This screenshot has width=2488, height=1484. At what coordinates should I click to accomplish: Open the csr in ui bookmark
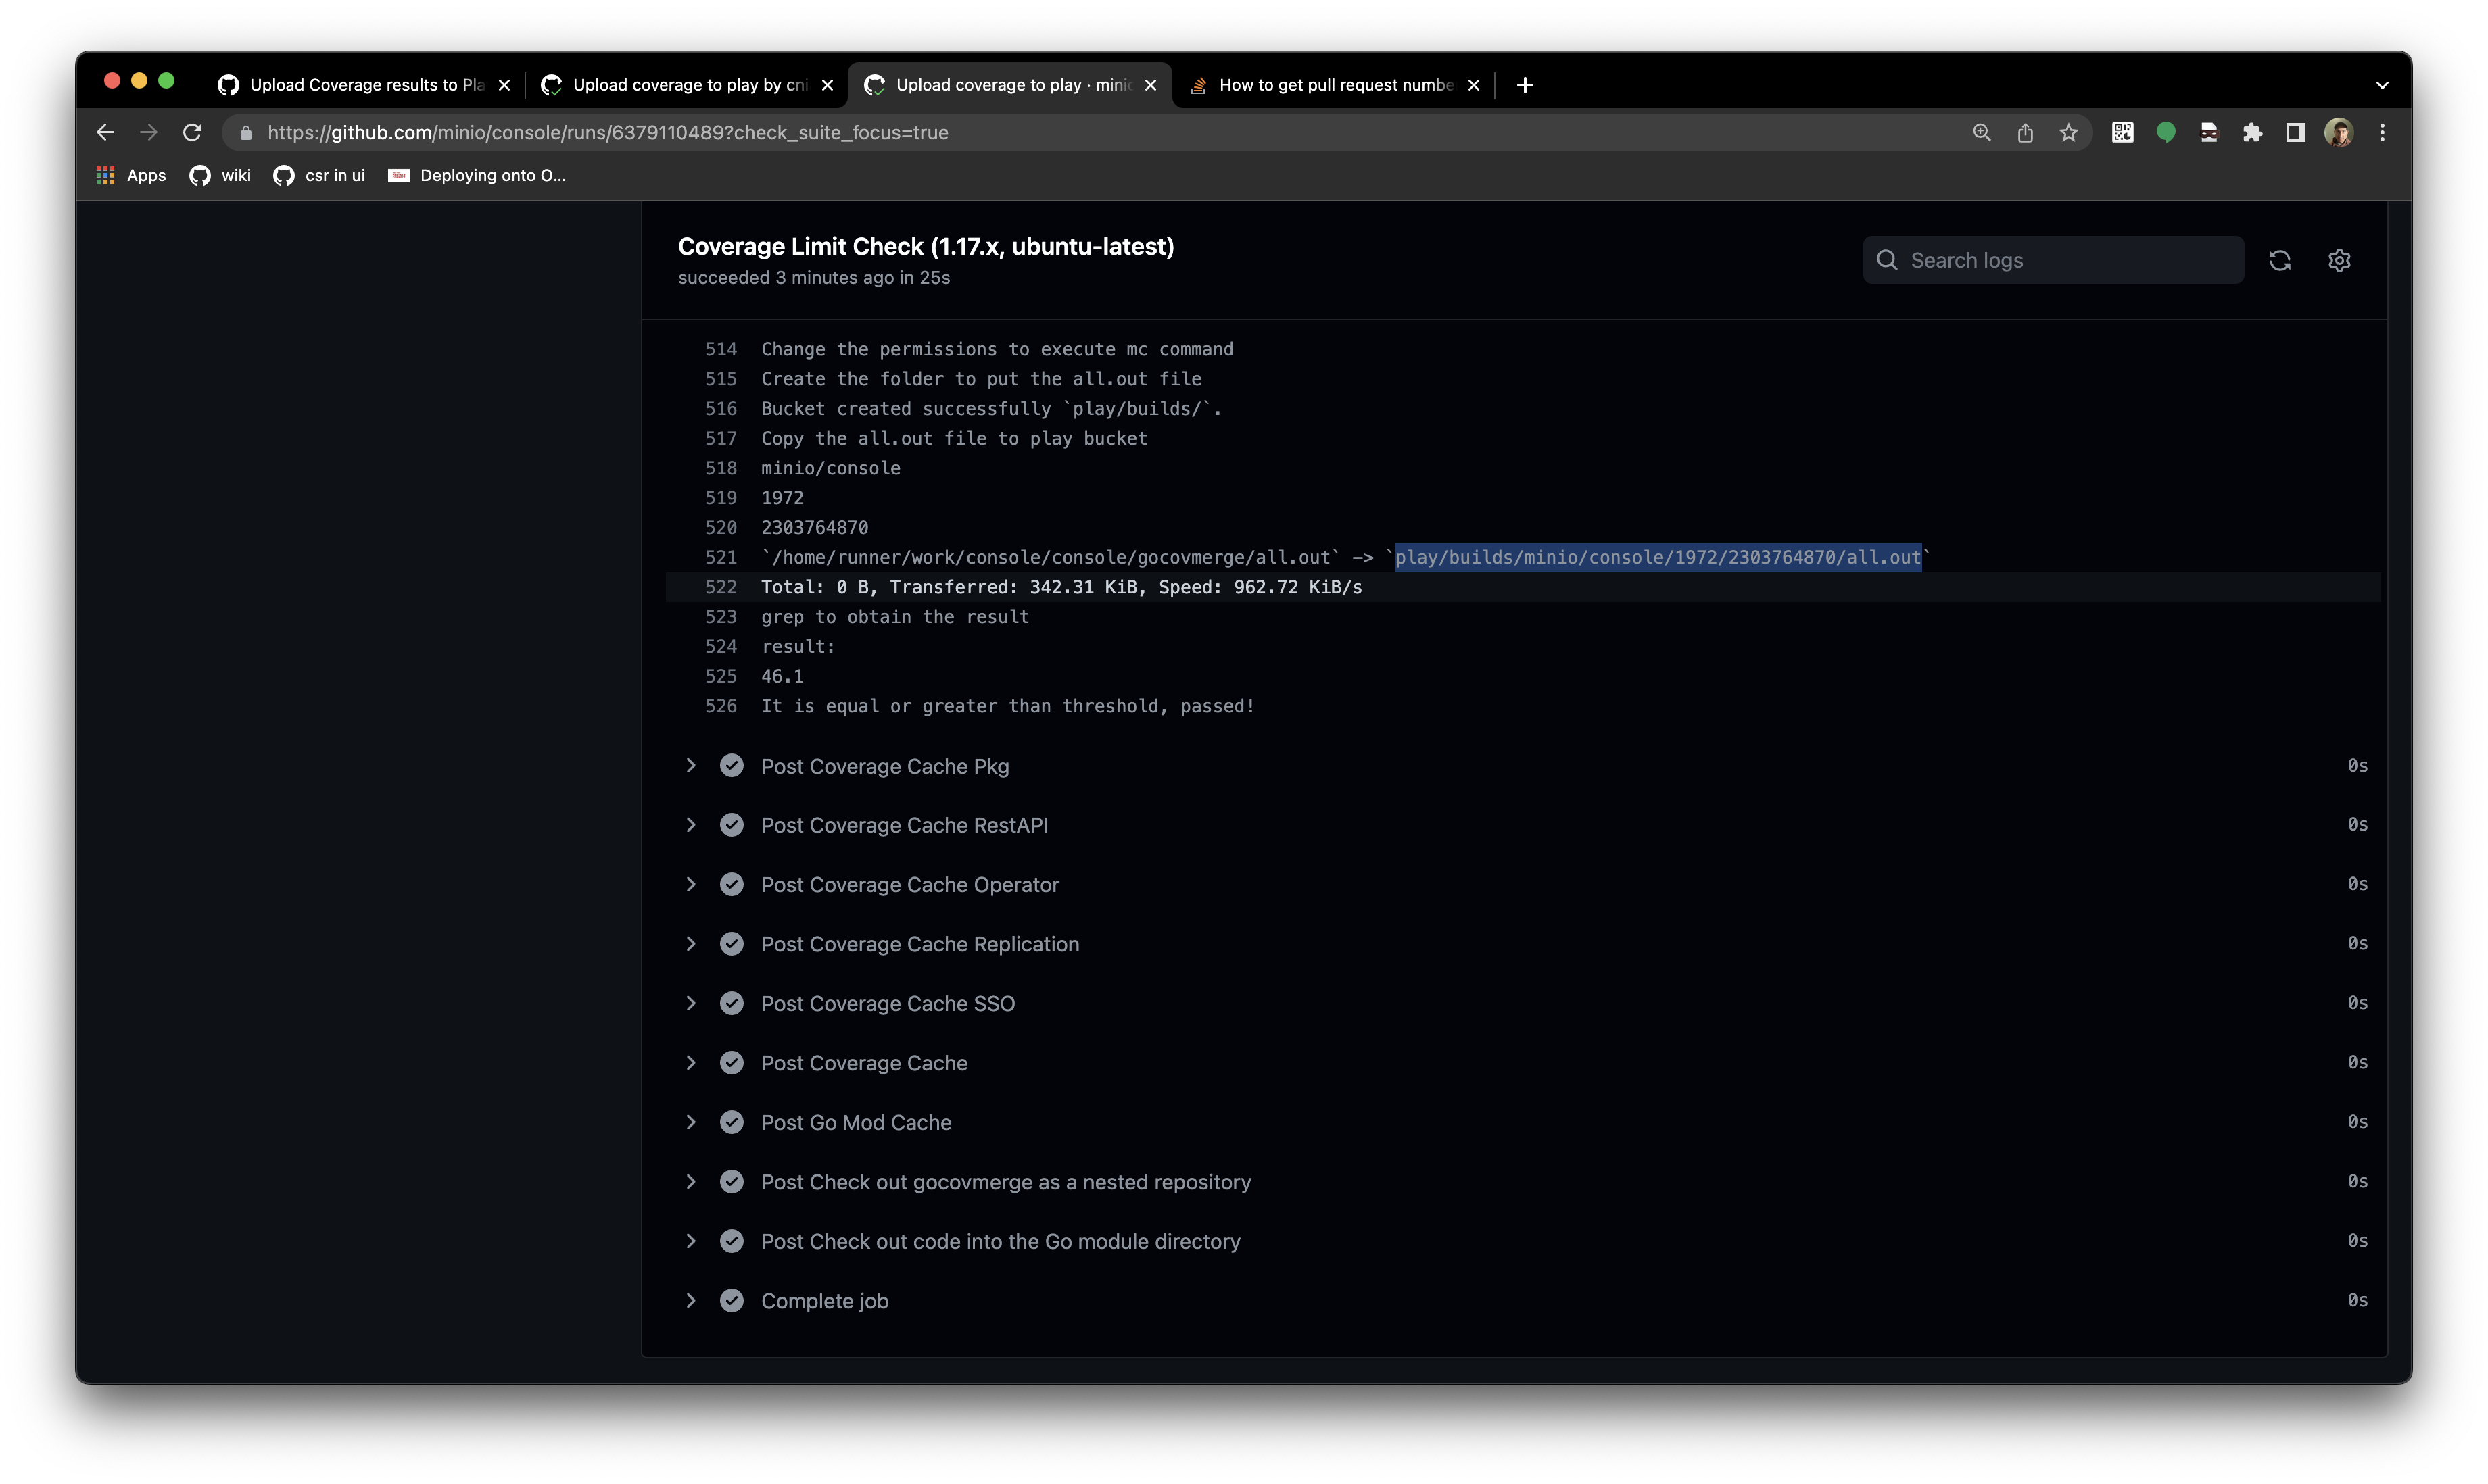coord(319,175)
